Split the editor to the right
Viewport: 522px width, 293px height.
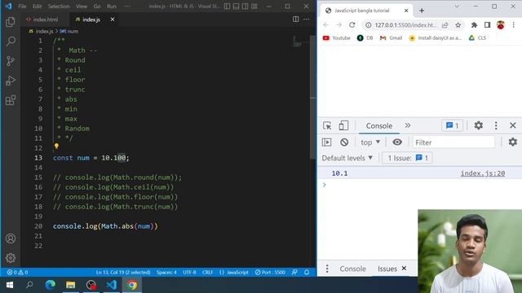(x=295, y=20)
